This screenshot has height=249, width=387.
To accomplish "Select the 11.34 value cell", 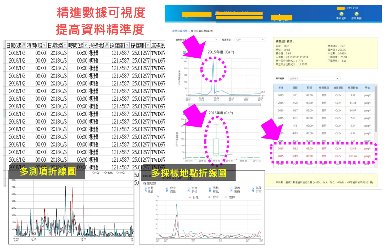I will (x=353, y=103).
